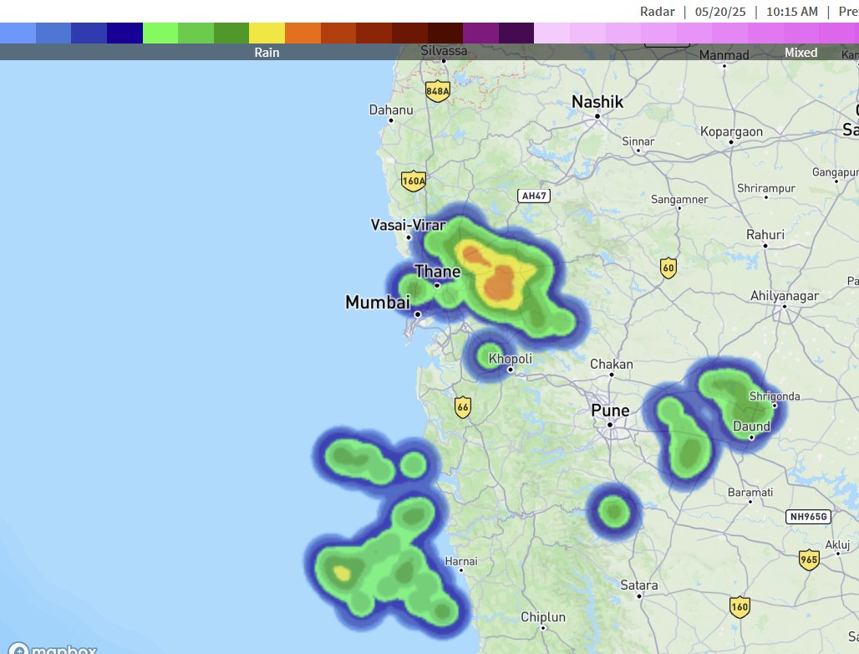
Task: Click the Silvassa label on the map
Action: pos(444,50)
